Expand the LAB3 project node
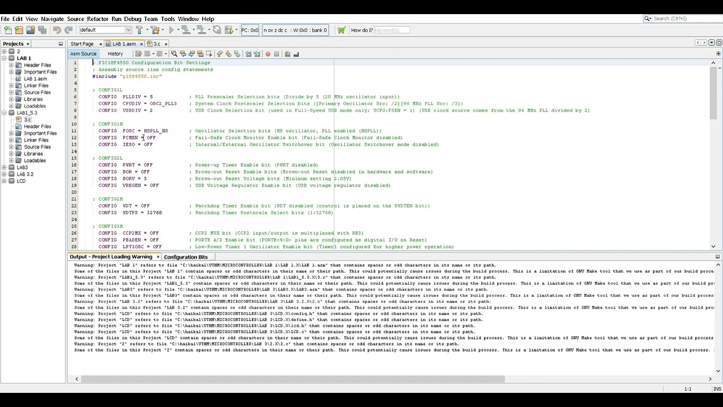Viewport: 723px width, 407px height. coord(4,167)
